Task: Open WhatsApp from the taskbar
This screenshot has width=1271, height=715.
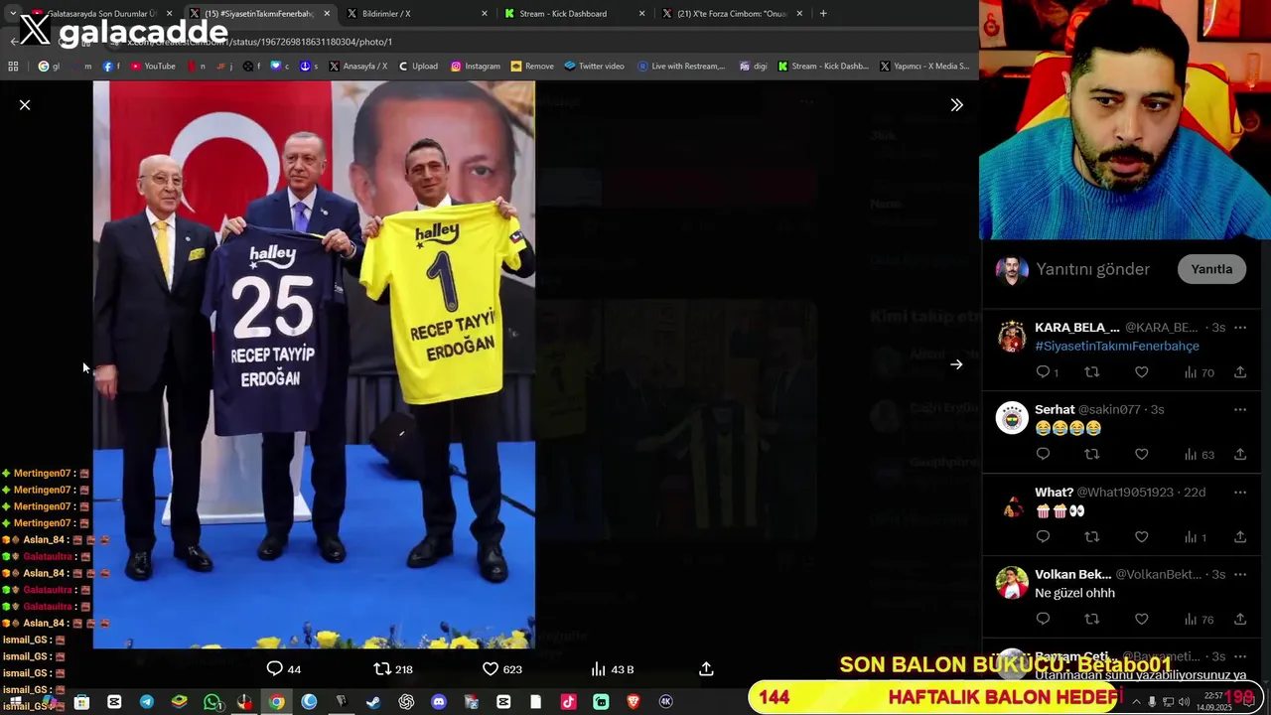Action: point(212,702)
